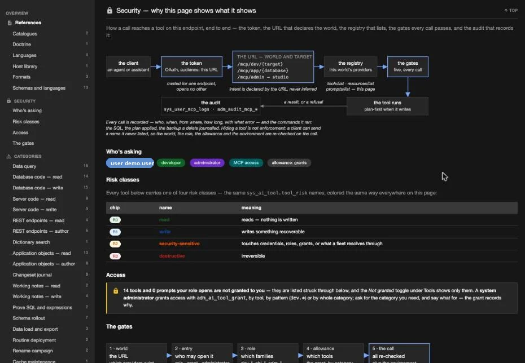Go to The gates sidebar link
The image size is (525, 363).
tap(23, 143)
